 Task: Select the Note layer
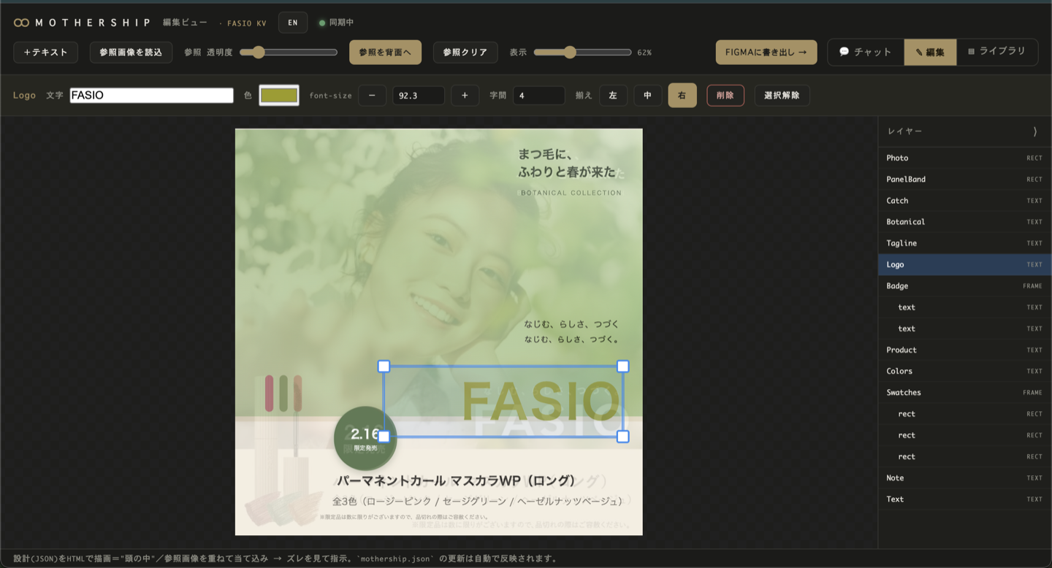[964, 478]
